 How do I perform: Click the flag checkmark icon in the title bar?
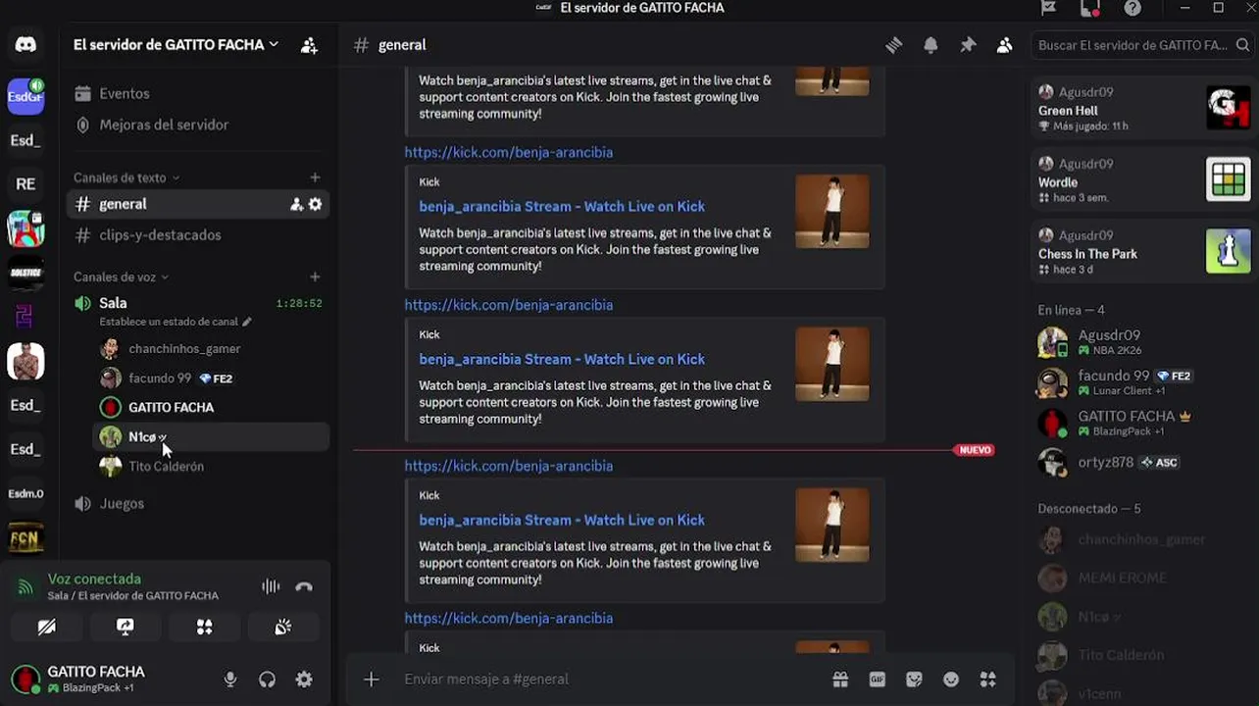click(1049, 8)
